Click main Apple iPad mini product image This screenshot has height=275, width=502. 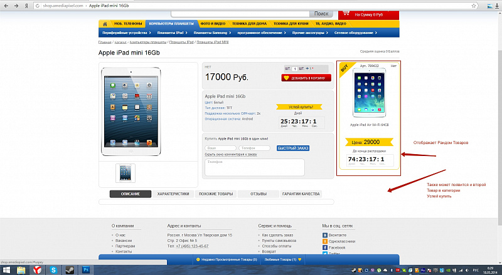[131, 112]
